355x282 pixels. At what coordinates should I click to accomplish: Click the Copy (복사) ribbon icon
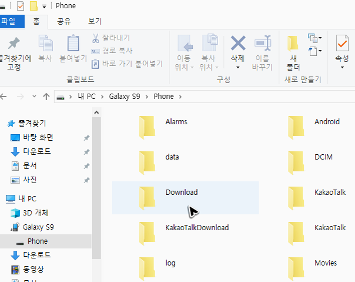pyautogui.click(x=45, y=43)
